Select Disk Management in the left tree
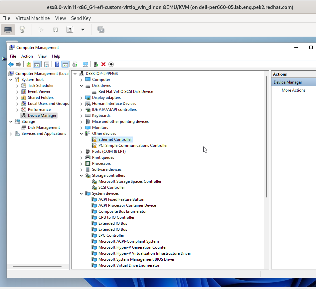This screenshot has width=316, height=289. [44, 128]
